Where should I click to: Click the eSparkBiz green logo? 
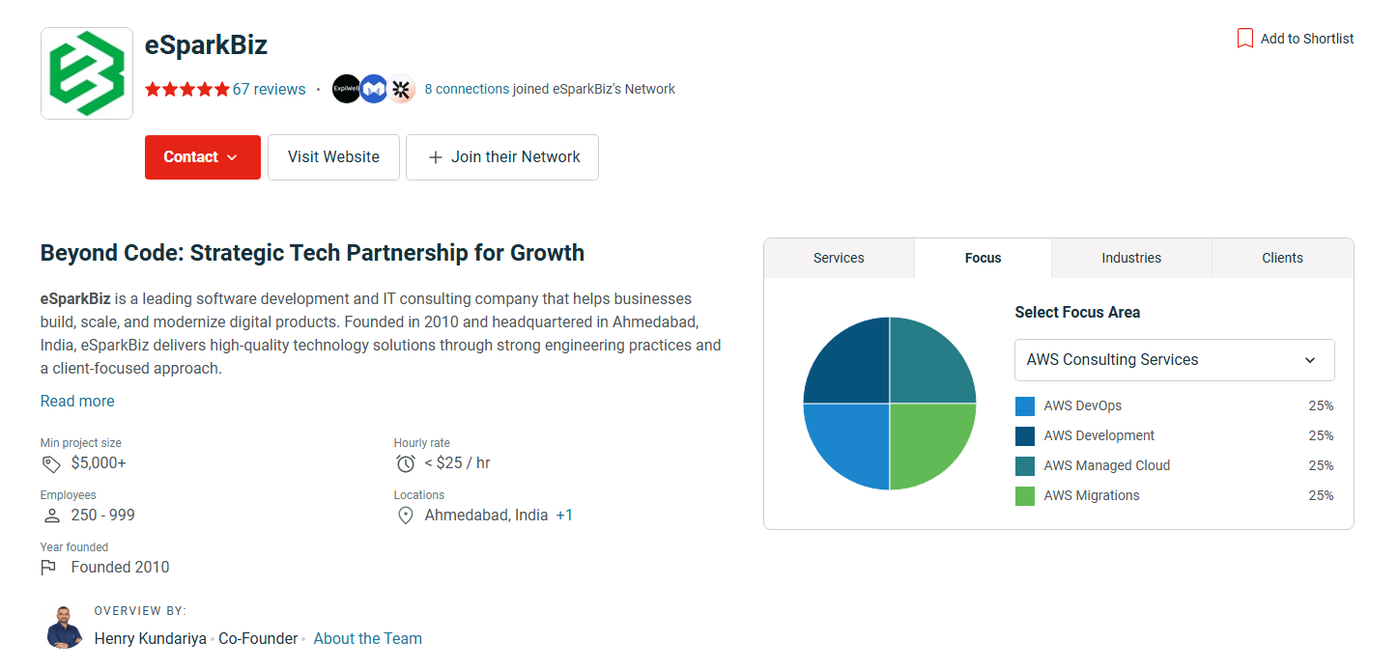point(87,73)
